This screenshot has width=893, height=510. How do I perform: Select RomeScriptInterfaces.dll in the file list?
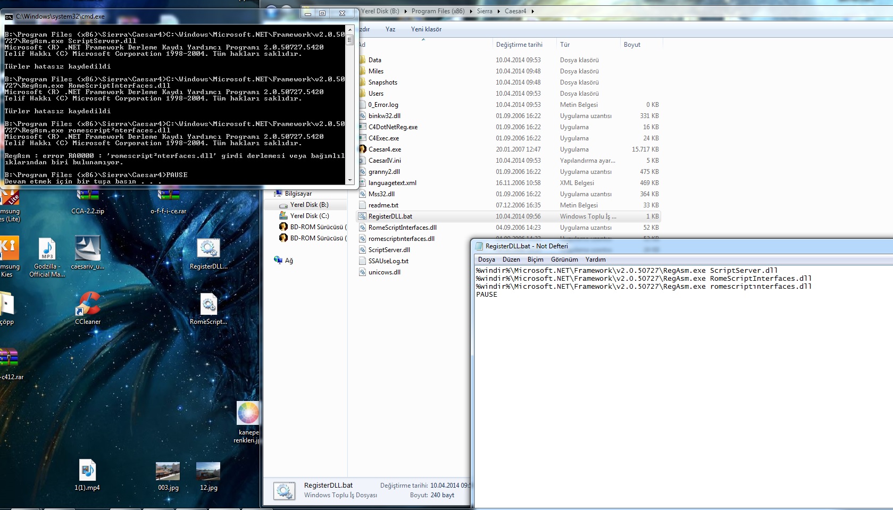point(403,228)
